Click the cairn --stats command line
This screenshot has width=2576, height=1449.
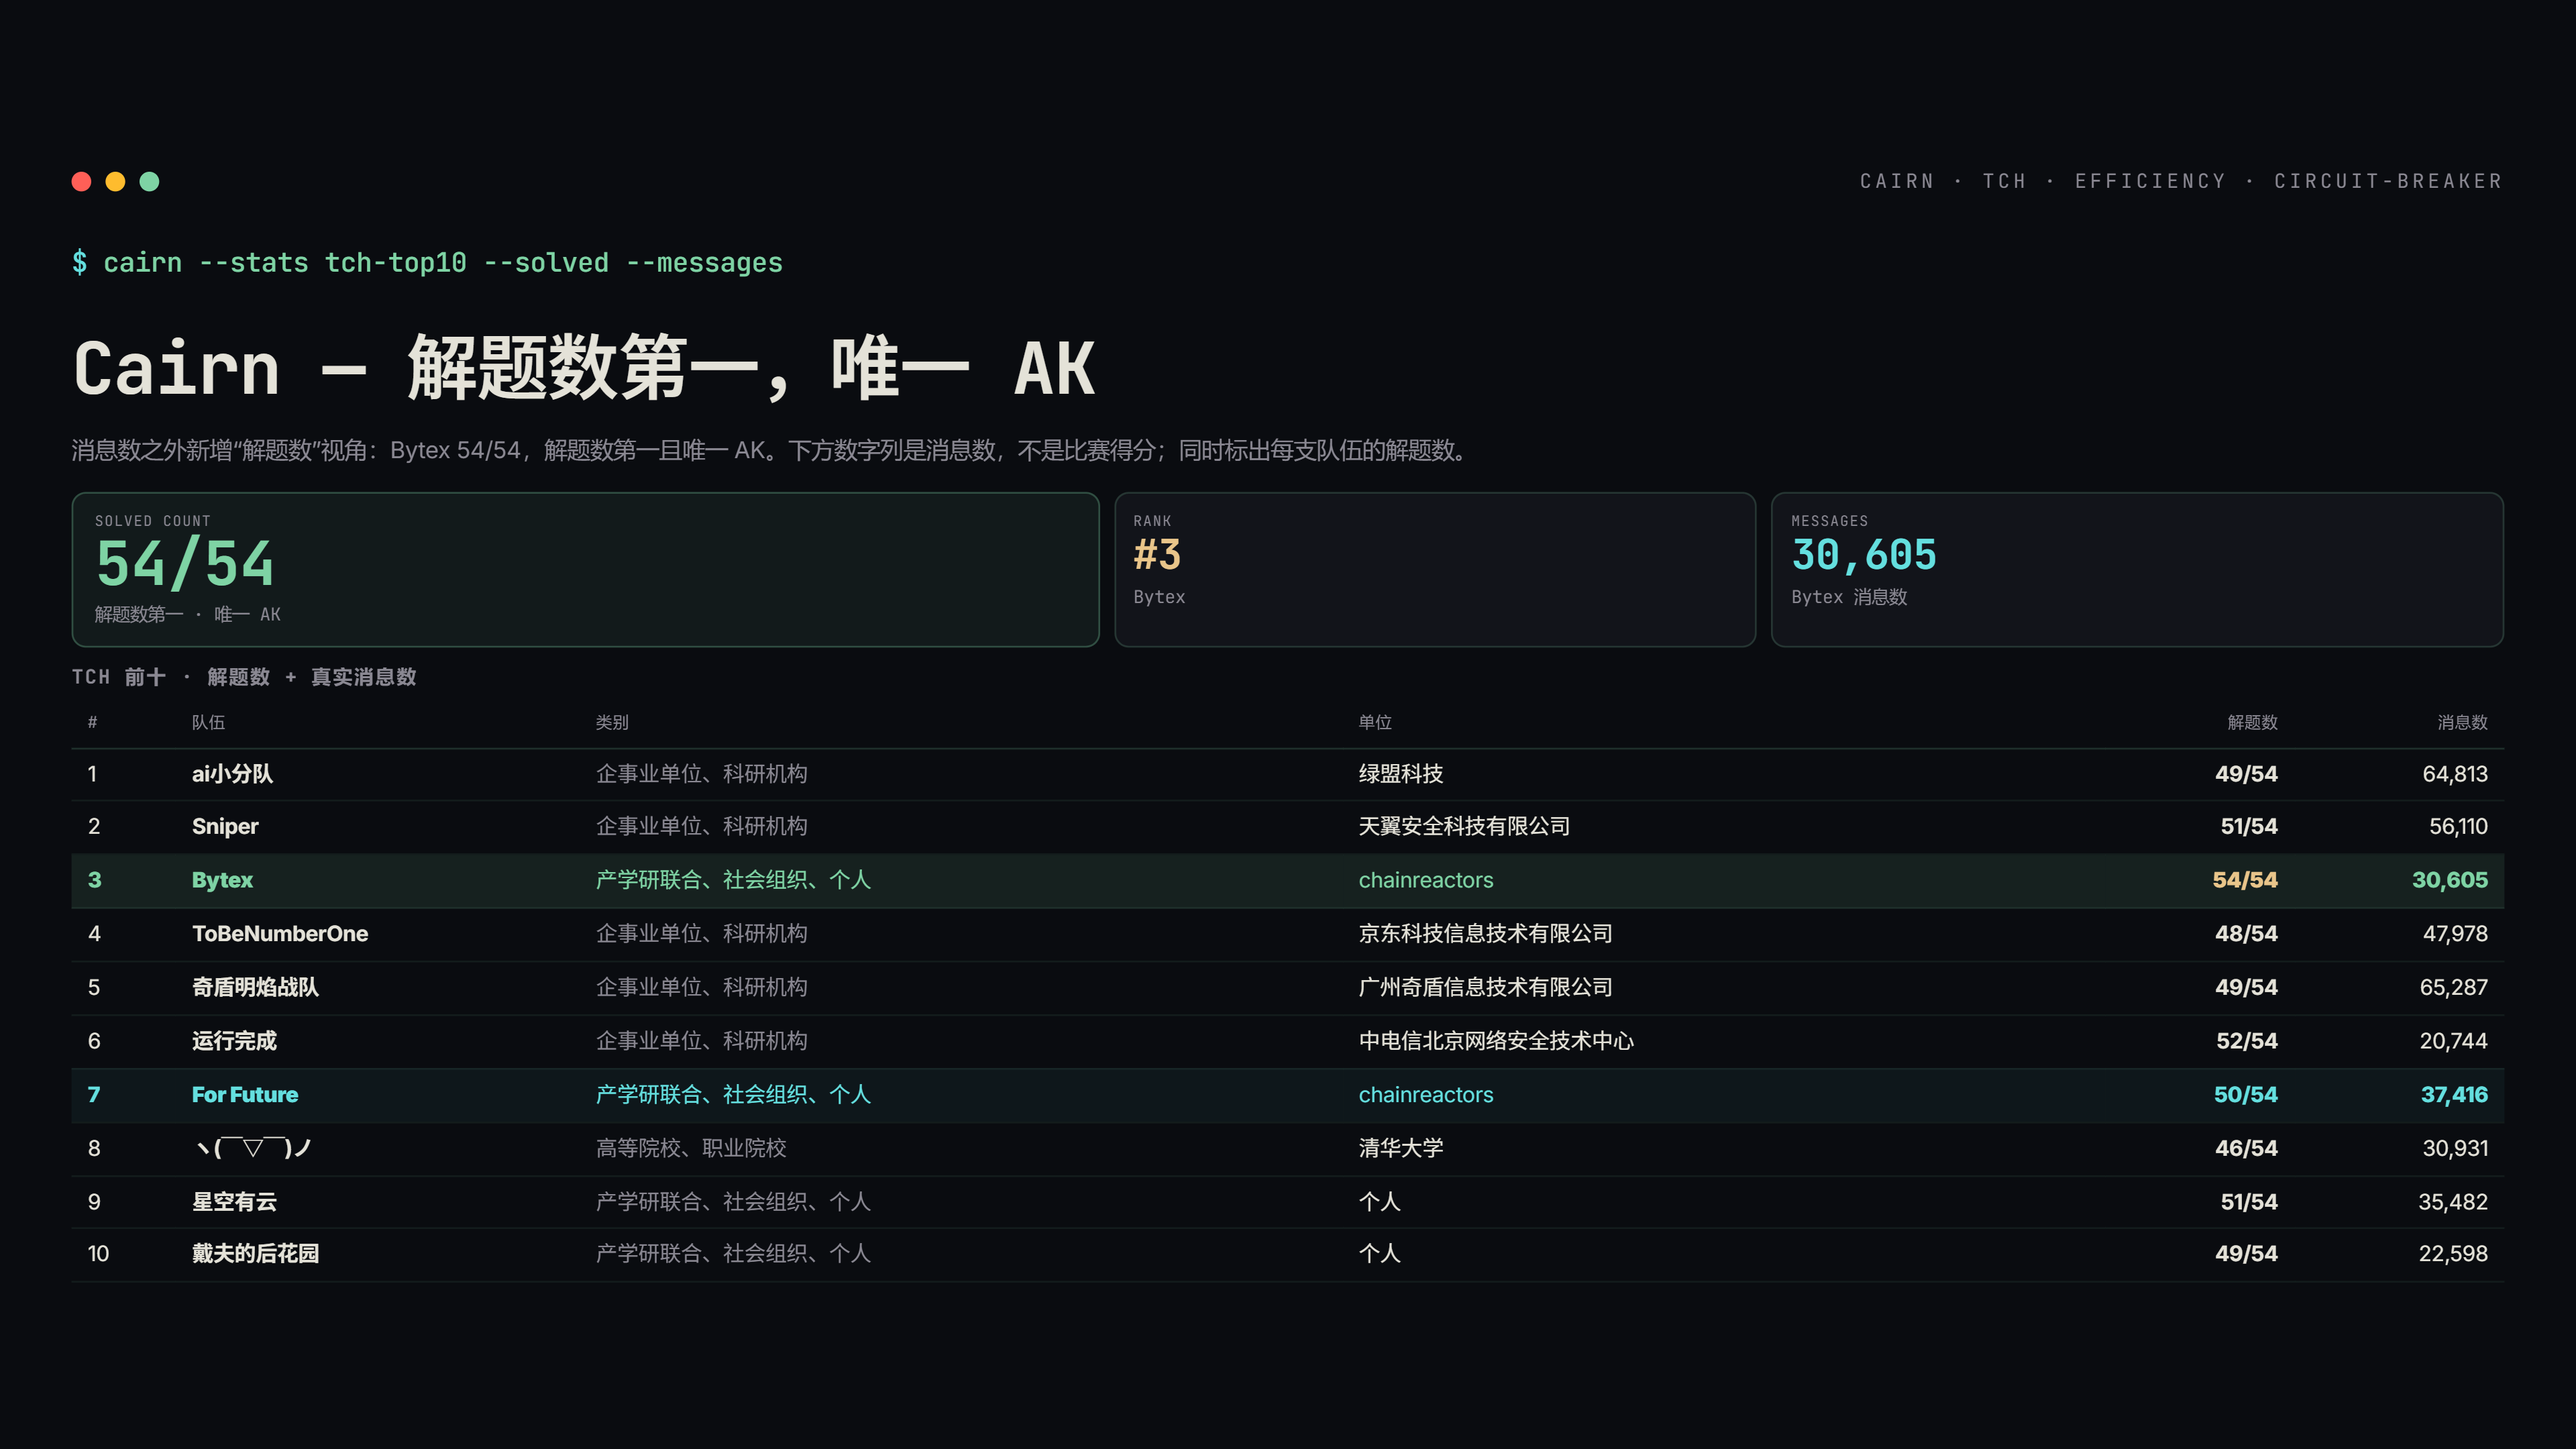pyautogui.click(x=428, y=262)
